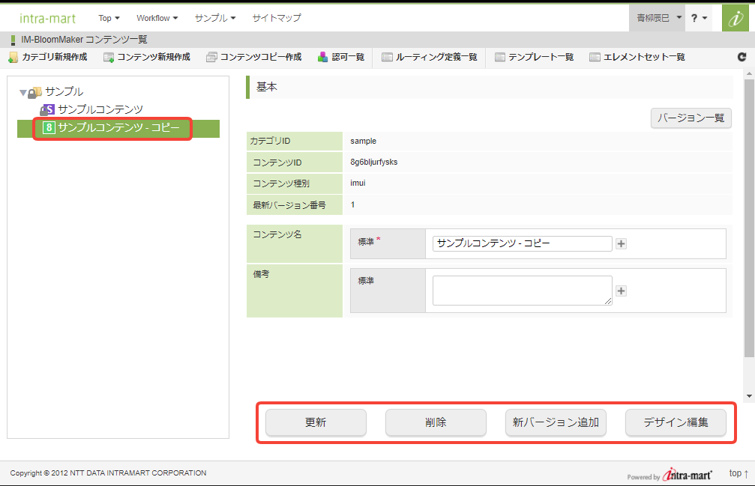755x486 pixels.
Task: Click the scrollbar down arrow
Action: 749,397
